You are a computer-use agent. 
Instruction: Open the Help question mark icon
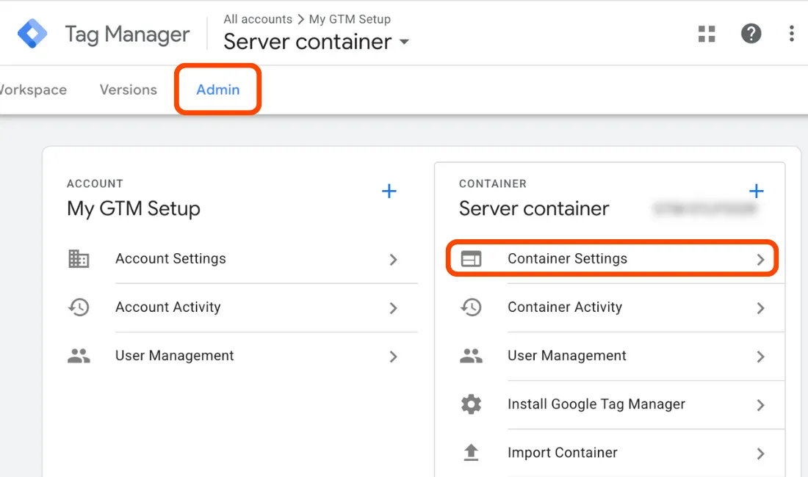click(751, 34)
